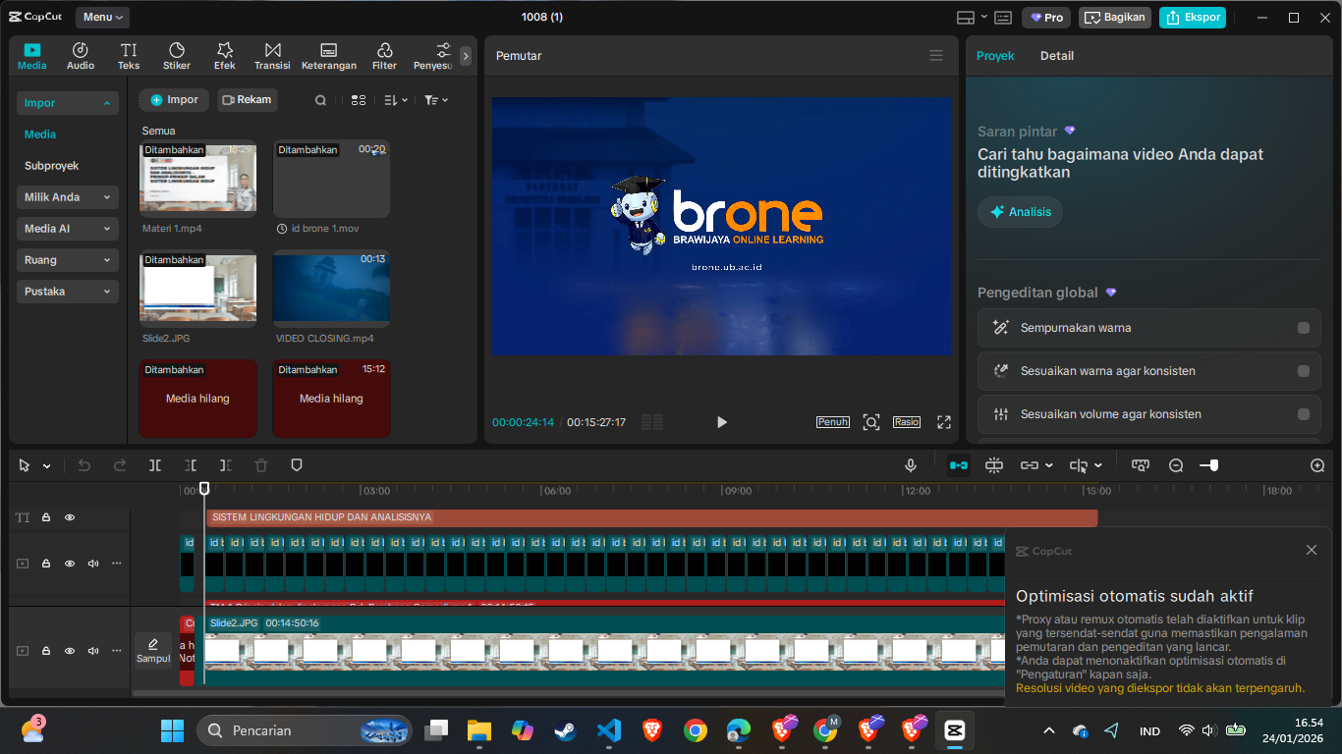
Task: Select the Media tab in top toolbar
Action: (x=32, y=56)
